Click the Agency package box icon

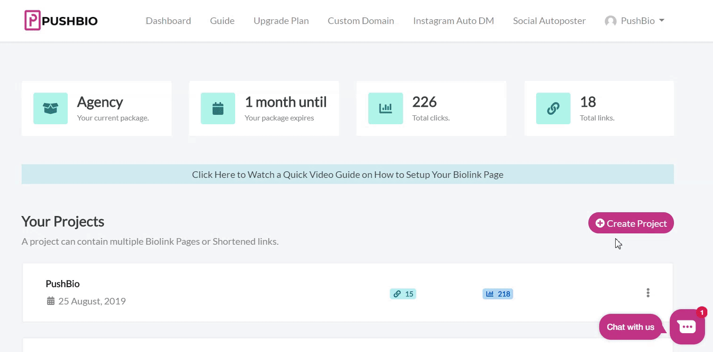click(50, 109)
